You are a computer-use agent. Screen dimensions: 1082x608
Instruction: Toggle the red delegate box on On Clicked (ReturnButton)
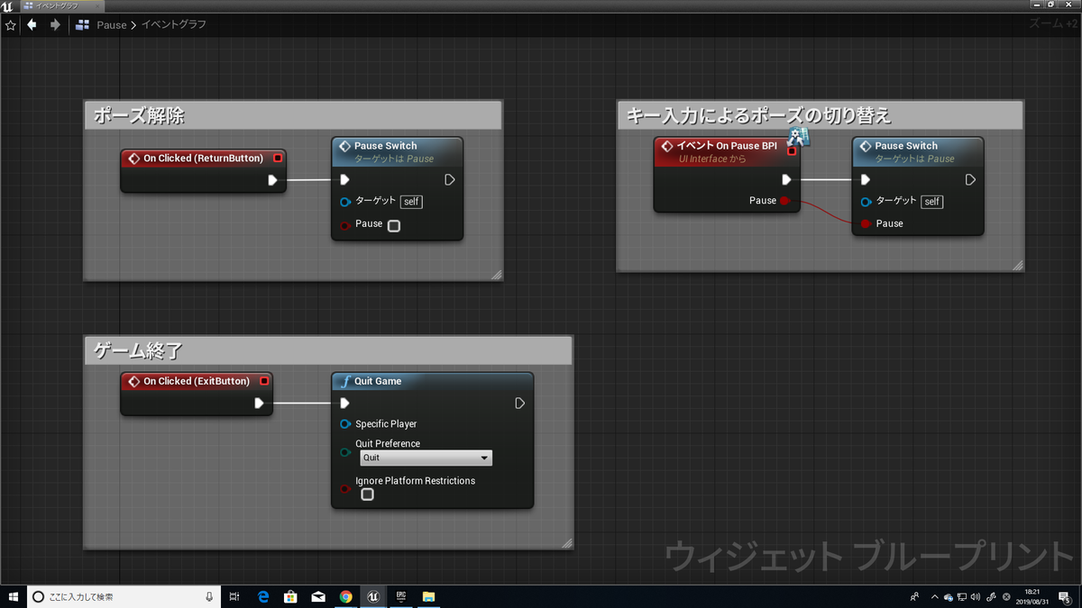click(278, 157)
